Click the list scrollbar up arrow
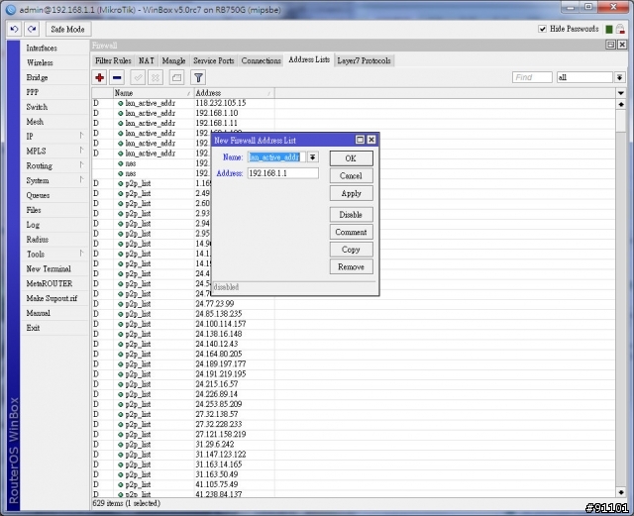 point(621,104)
